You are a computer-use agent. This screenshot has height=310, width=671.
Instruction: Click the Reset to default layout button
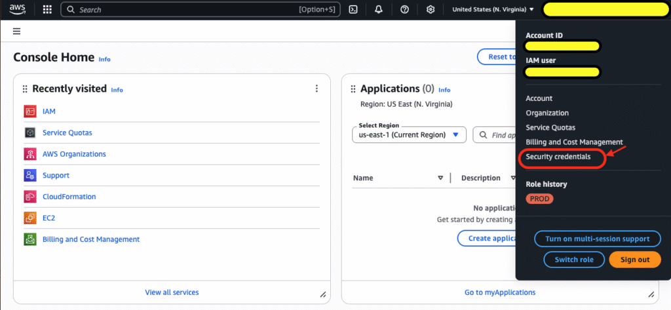coord(497,56)
